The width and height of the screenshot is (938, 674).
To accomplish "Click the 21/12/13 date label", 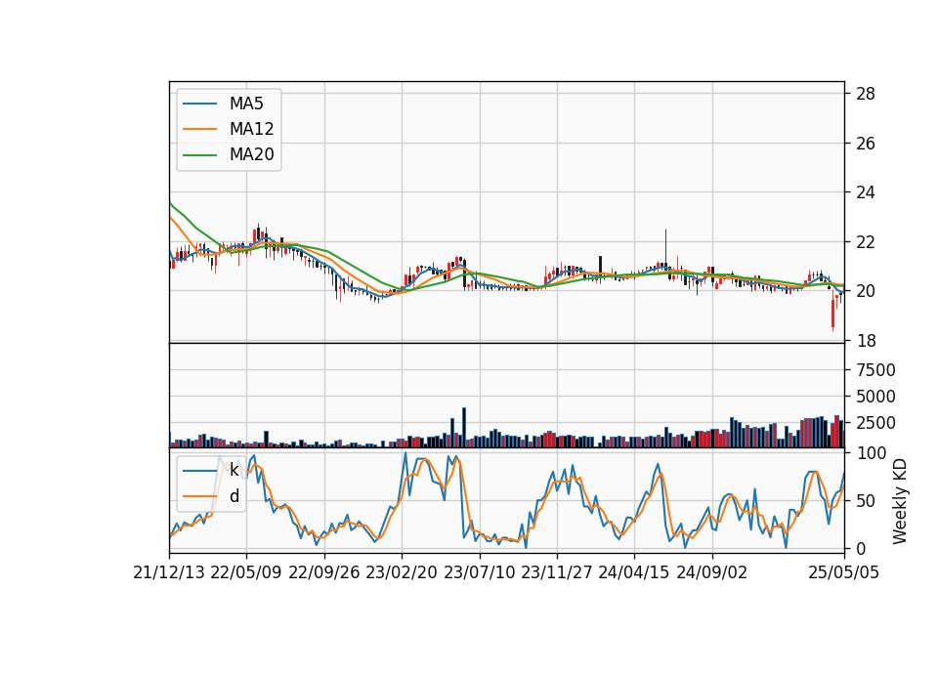I will tap(169, 572).
